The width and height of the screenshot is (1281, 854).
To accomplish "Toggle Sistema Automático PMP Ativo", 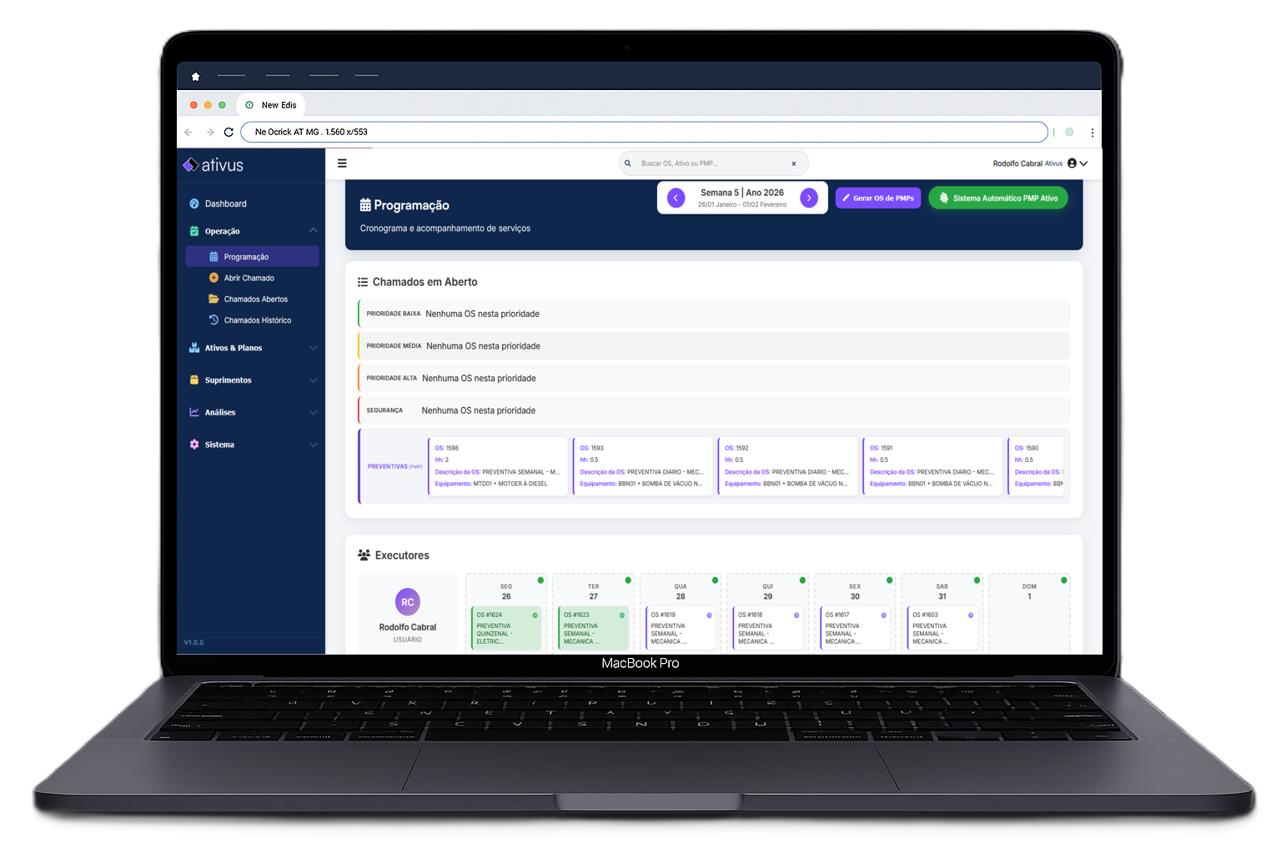I will [997, 198].
